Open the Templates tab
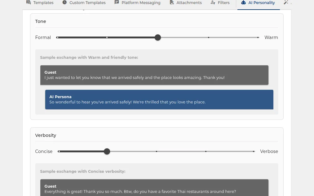 tap(40, 2)
